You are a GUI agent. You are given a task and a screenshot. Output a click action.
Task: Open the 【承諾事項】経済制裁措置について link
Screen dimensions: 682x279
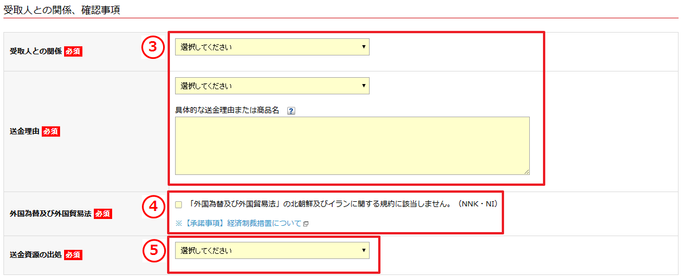coord(239,224)
